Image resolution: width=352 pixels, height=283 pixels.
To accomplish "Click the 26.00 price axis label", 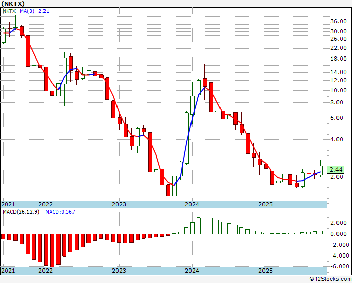I will pos(339,39).
